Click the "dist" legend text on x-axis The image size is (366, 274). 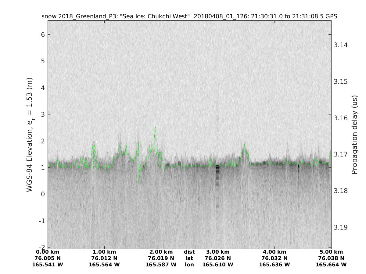pyautogui.click(x=189, y=252)
